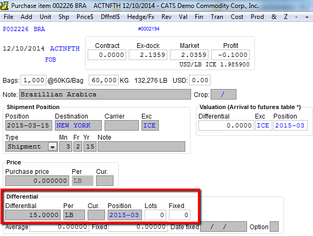The image size is (313, 236).
Task: Open the Price$ menu
Action: click(85, 17)
